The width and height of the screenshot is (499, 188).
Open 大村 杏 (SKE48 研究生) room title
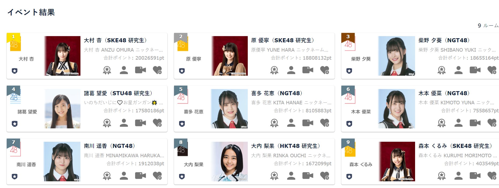115,40
